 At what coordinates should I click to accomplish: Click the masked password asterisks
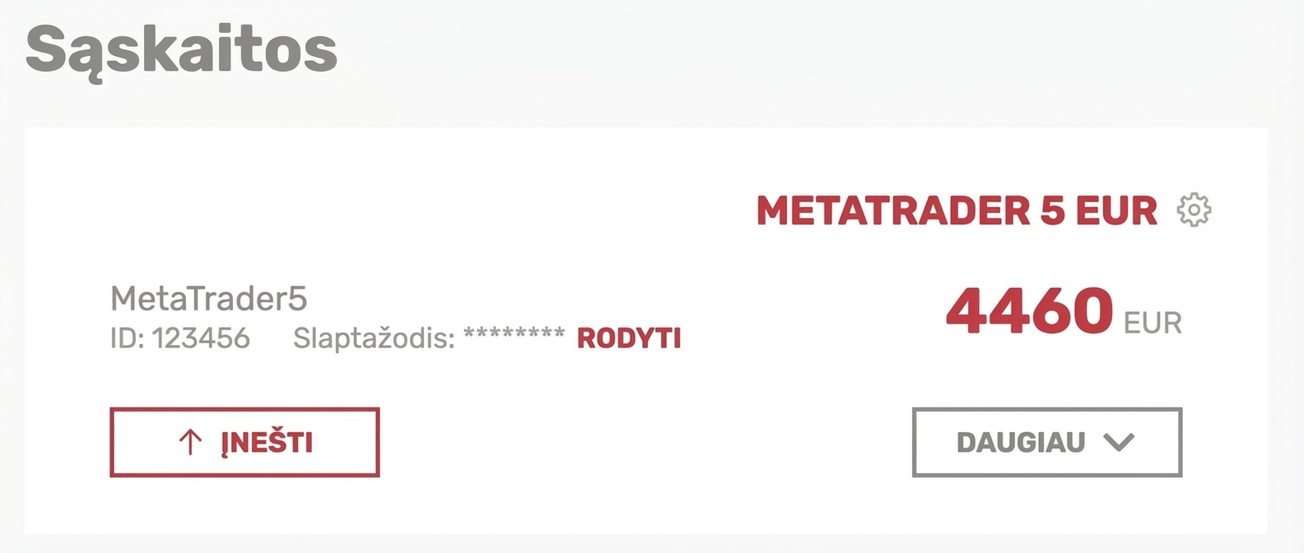[515, 335]
